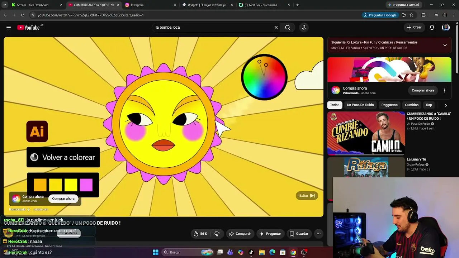This screenshot has width=459, height=258.
Task: Open OBS Studio from the taskbar
Action: point(304,252)
